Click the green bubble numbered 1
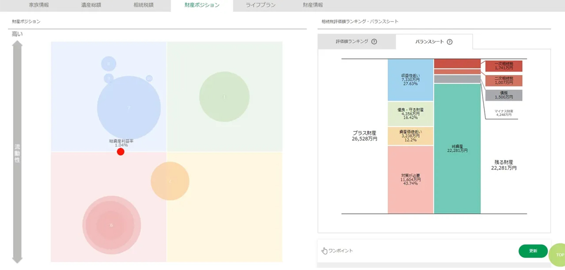 pos(224,97)
